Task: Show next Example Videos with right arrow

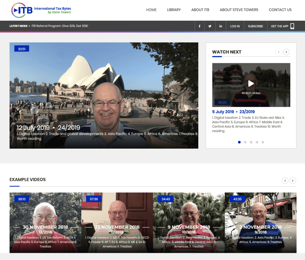Action: (x=293, y=181)
